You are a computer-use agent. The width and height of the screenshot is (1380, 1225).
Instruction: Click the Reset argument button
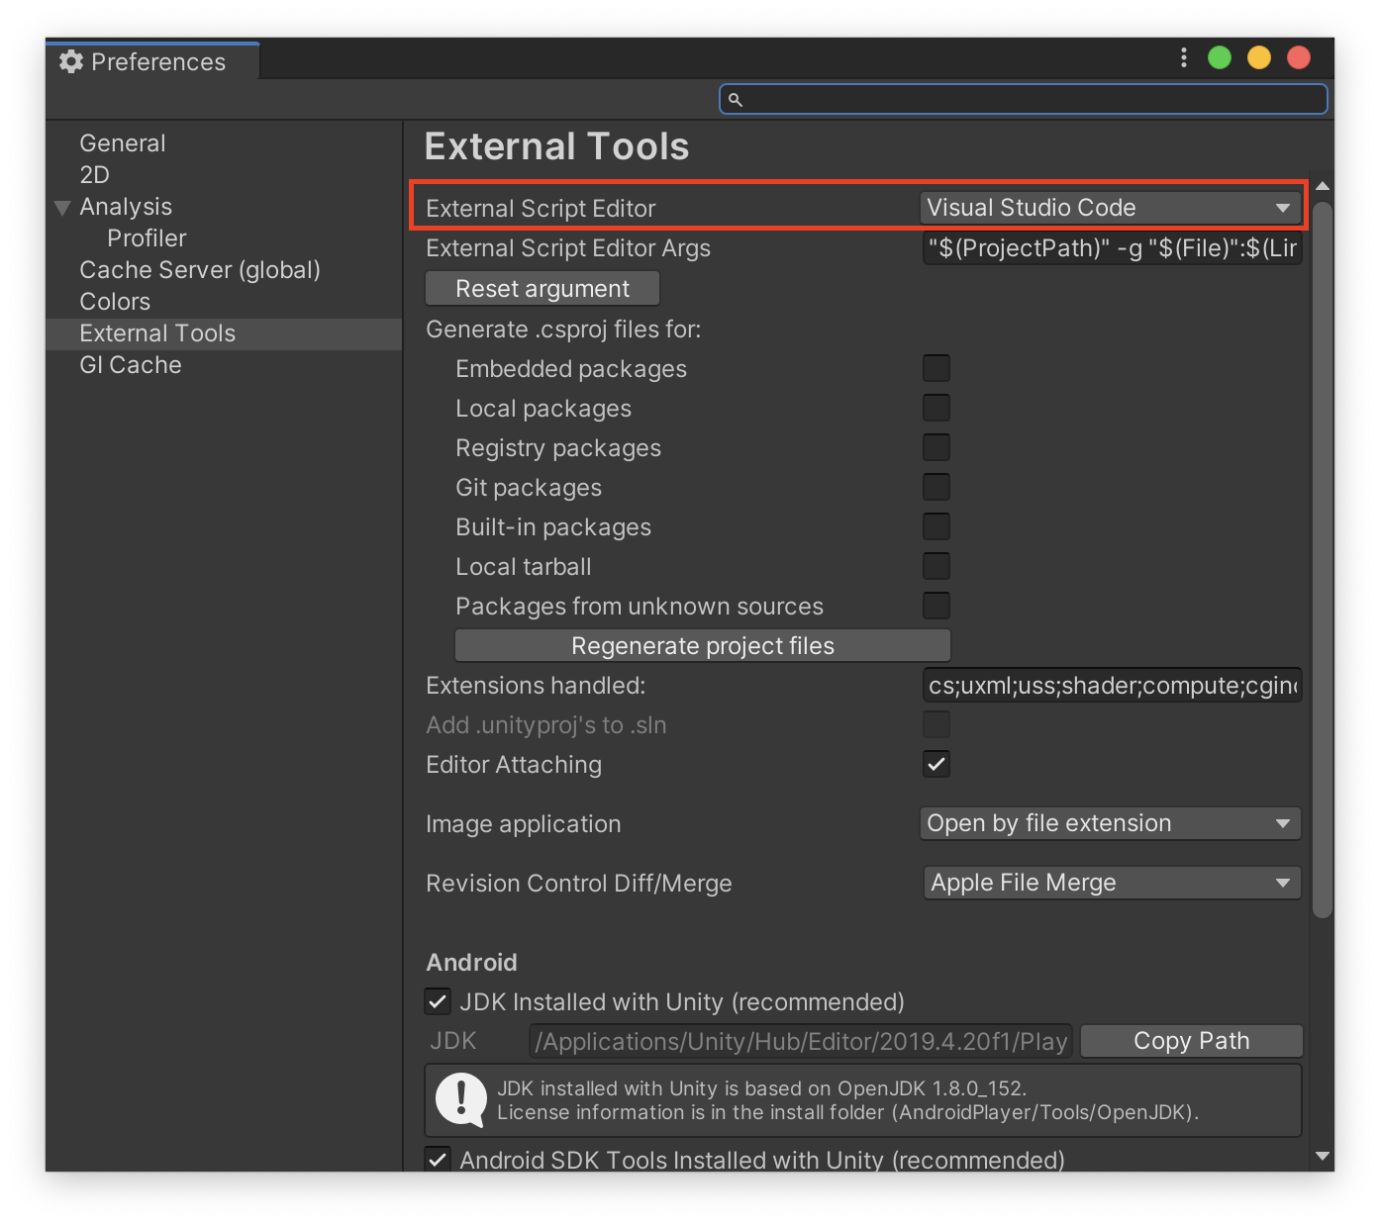point(542,289)
